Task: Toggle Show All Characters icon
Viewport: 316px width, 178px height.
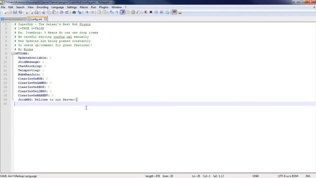Action: [117, 12]
